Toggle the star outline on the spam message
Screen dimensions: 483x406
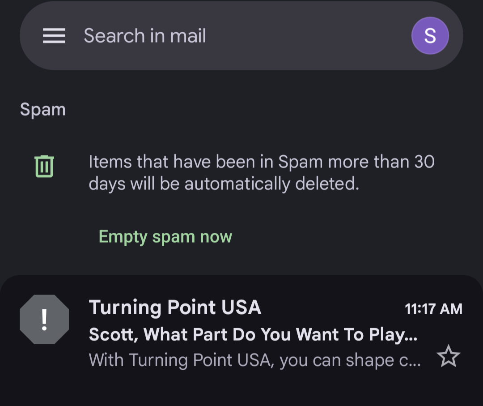tap(449, 356)
